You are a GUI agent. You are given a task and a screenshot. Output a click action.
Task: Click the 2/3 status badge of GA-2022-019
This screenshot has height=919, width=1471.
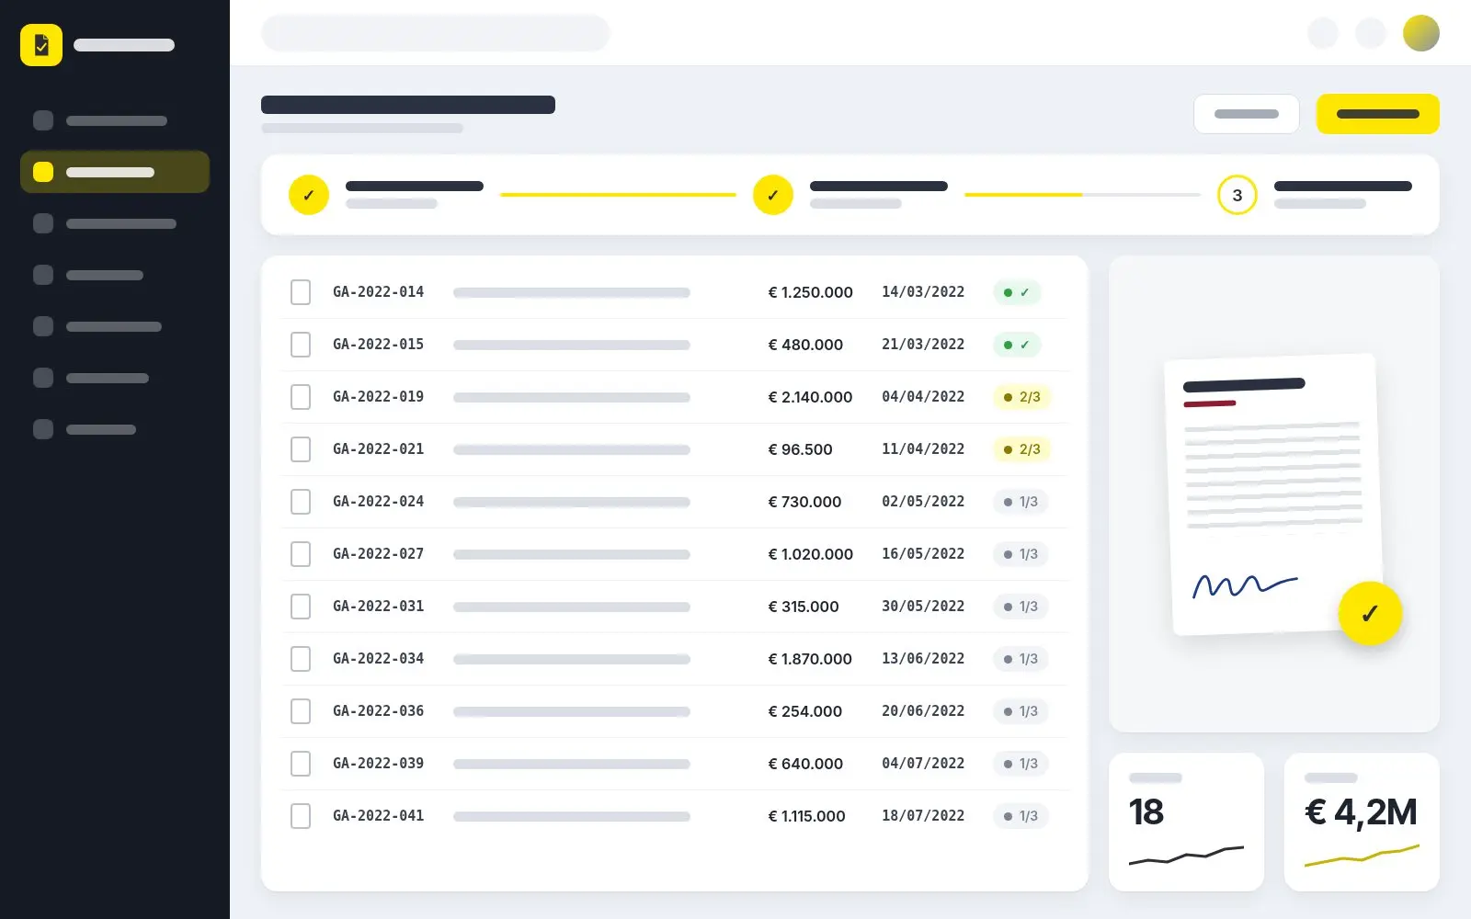click(x=1021, y=397)
